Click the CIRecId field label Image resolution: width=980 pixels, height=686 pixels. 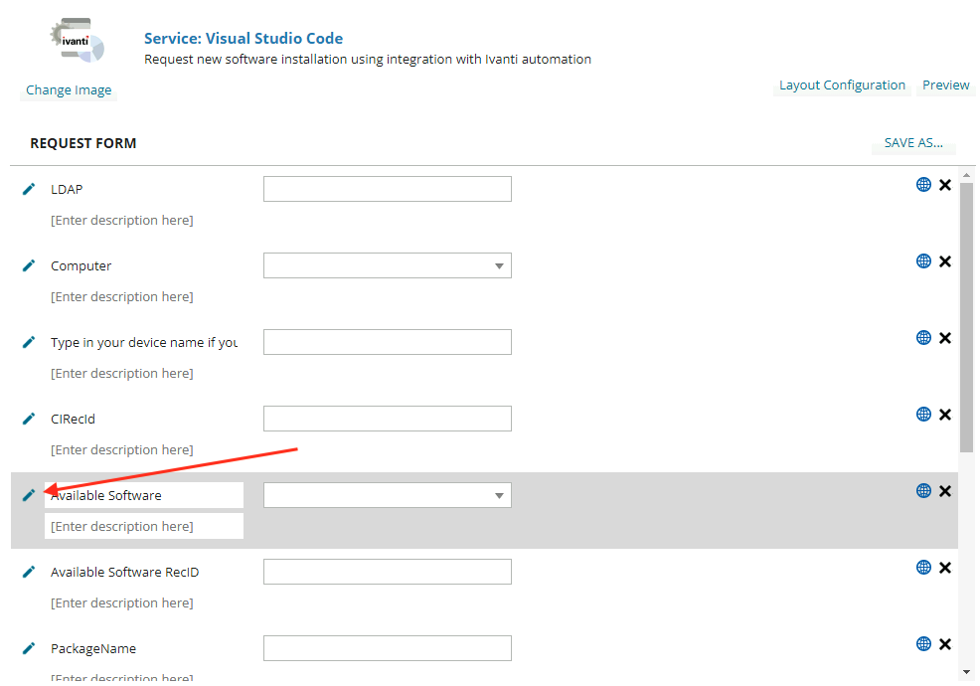click(73, 419)
